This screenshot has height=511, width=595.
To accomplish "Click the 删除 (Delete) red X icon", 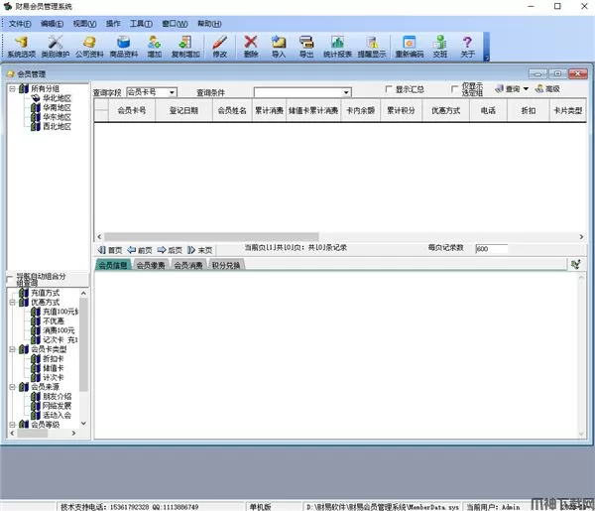I will coord(251,45).
